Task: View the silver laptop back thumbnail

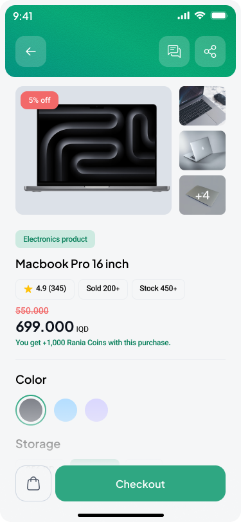Action: click(202, 150)
